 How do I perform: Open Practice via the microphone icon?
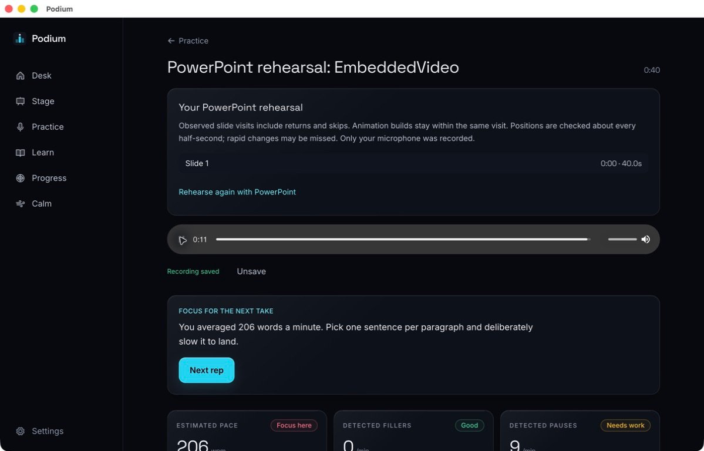coord(20,127)
